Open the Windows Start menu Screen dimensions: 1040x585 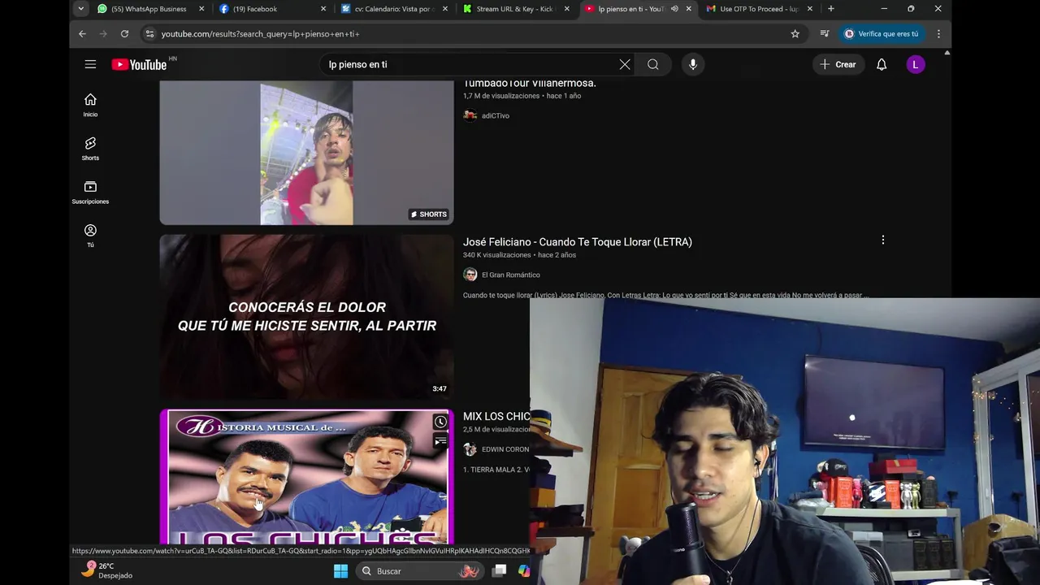[x=340, y=571]
